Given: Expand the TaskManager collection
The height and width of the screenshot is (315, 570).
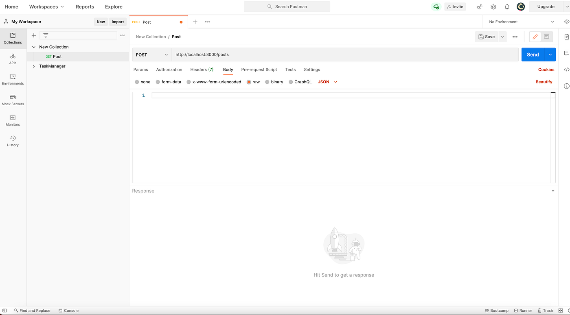Looking at the screenshot, I should pyautogui.click(x=33, y=66).
